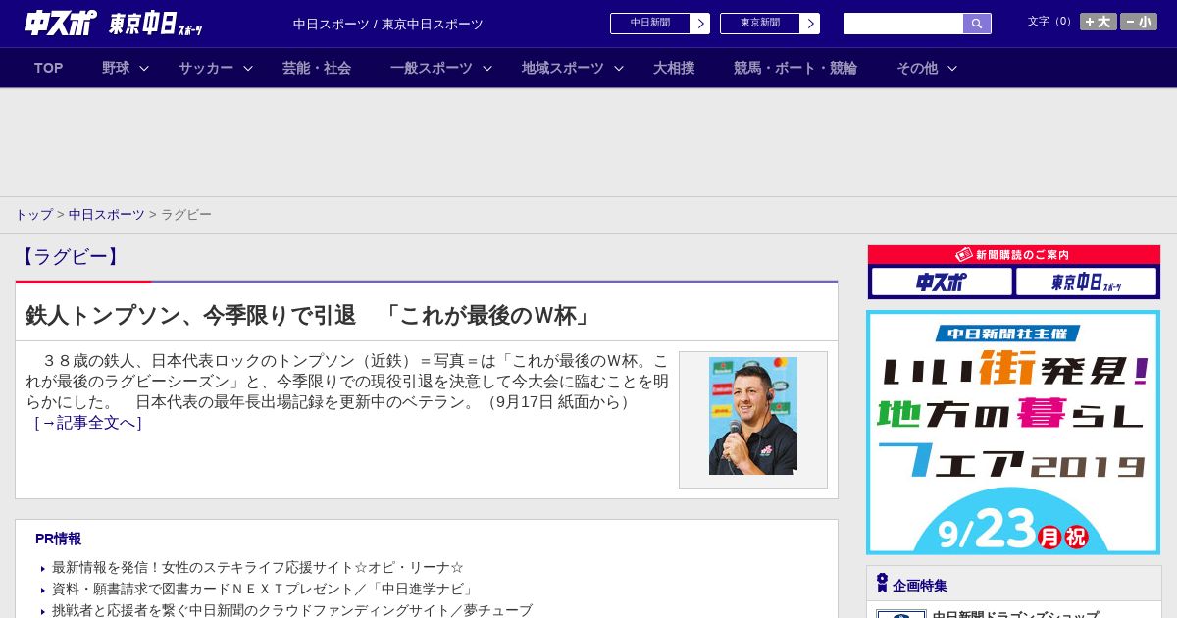The image size is (1177, 618).
Task: Open いい街発見 地方の暮らしフェア2019 banner
Action: click(1013, 433)
